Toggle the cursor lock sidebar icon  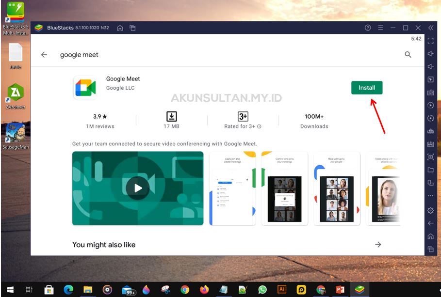click(x=431, y=79)
